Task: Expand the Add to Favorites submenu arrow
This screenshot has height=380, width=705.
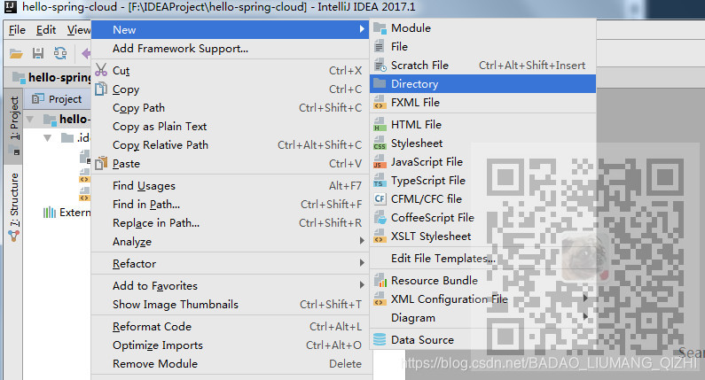Action: coord(362,284)
